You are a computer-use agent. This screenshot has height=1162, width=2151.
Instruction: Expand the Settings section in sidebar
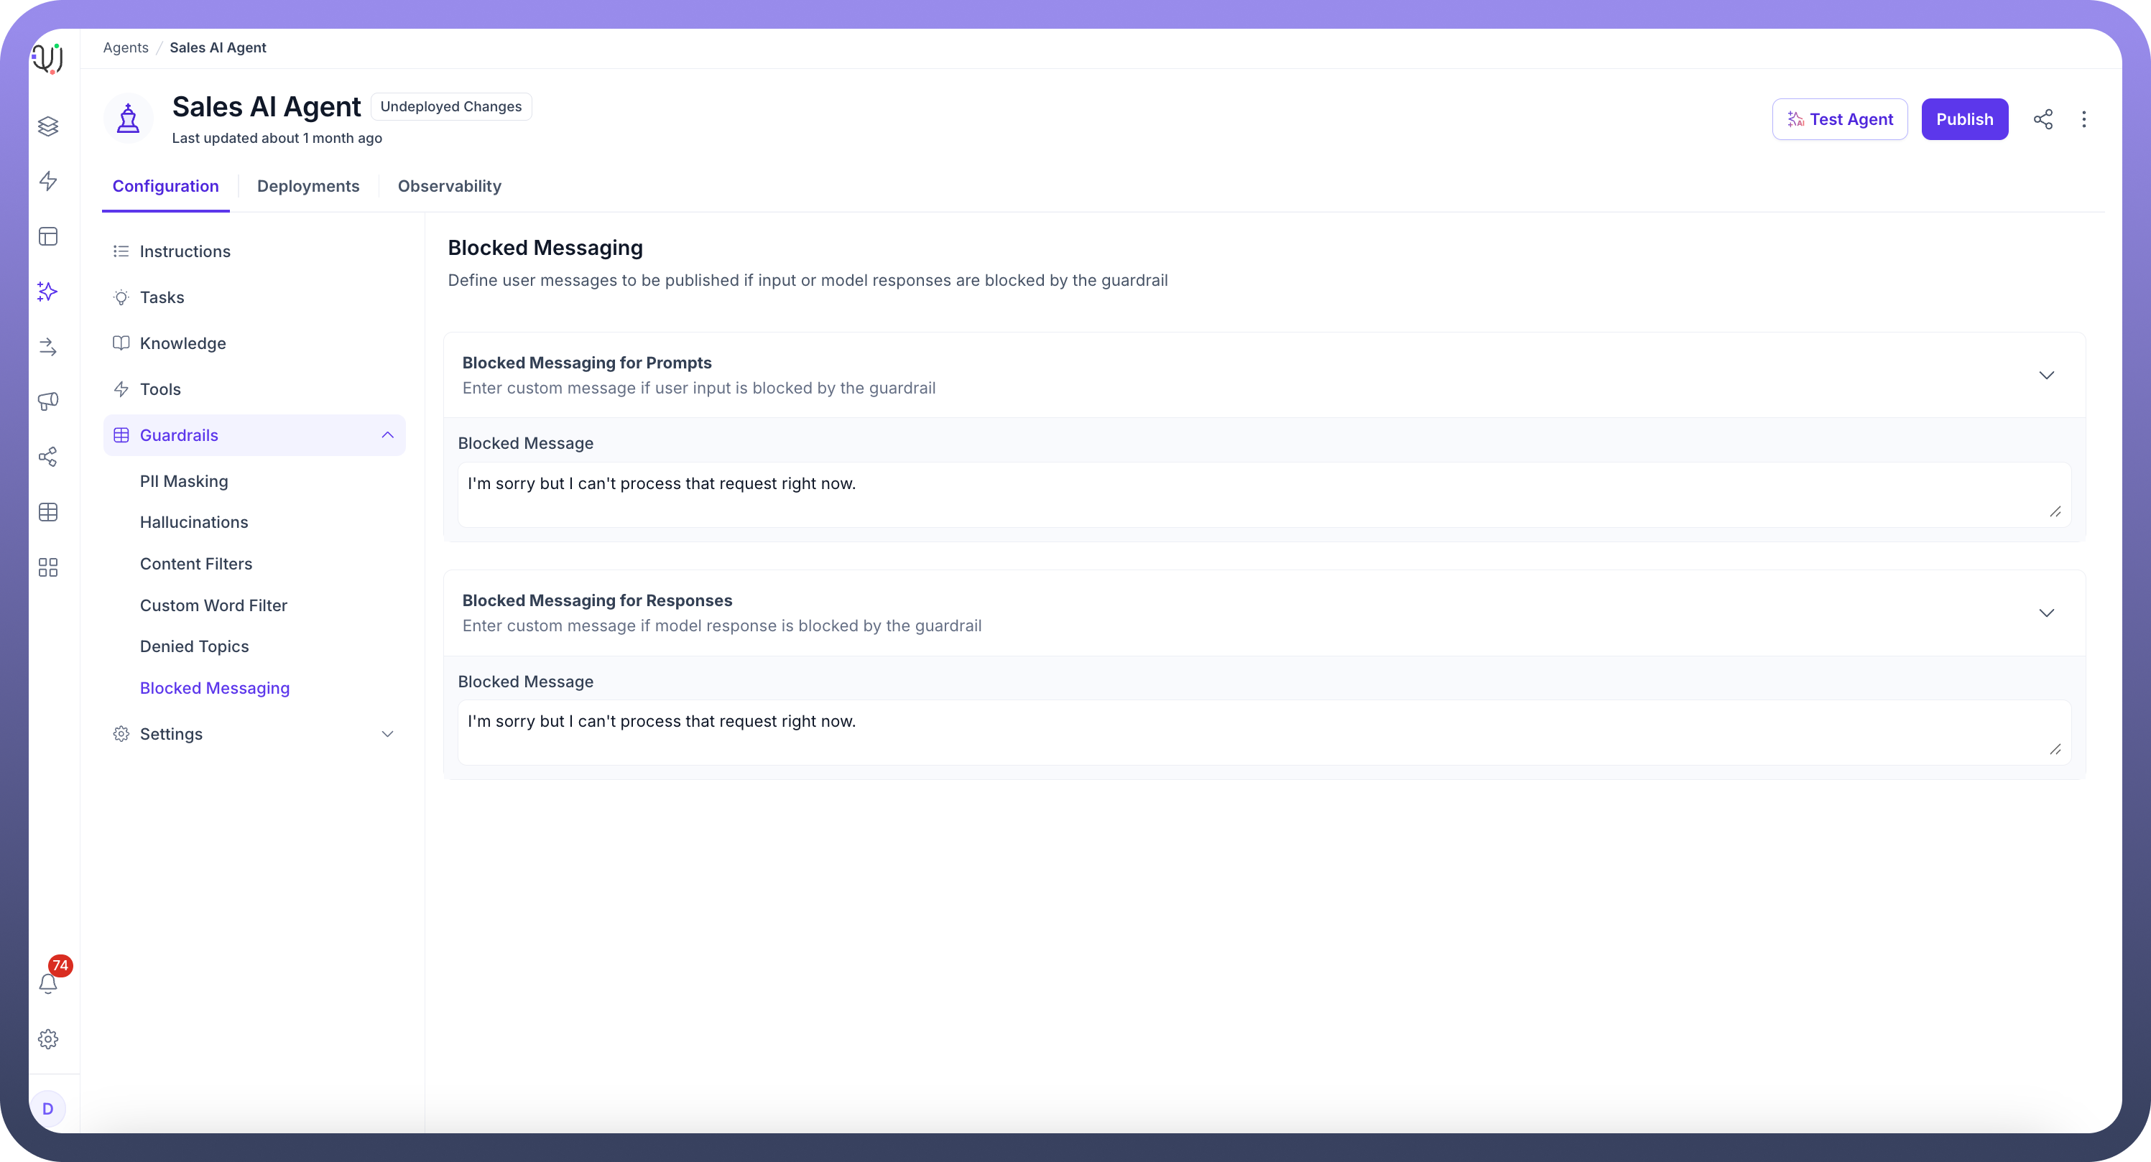[x=387, y=734]
